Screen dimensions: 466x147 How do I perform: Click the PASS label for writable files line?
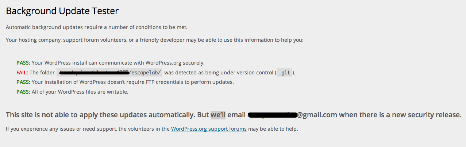click(x=23, y=92)
